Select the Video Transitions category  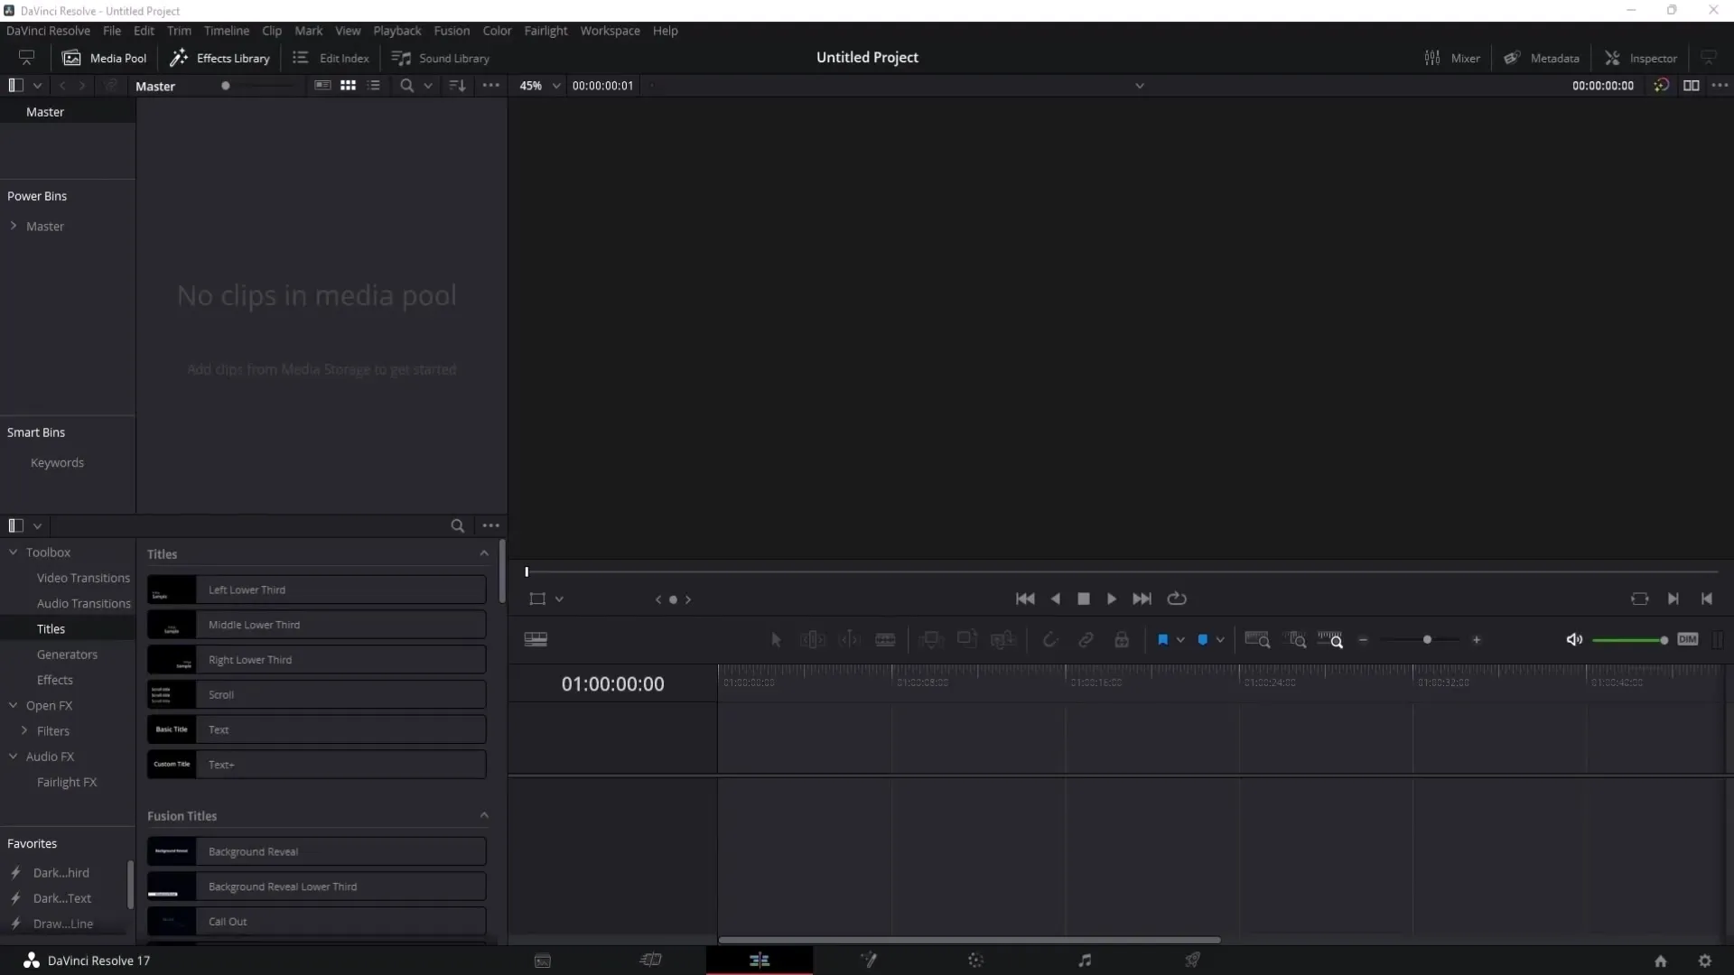tap(83, 578)
